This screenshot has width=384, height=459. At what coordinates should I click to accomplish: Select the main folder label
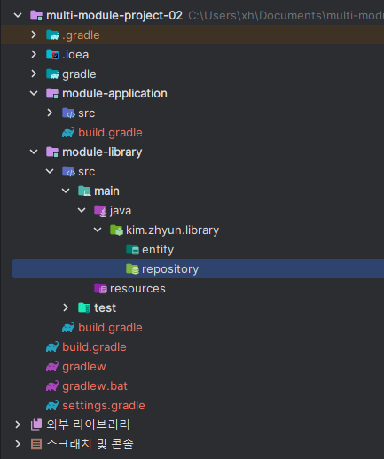tap(106, 191)
